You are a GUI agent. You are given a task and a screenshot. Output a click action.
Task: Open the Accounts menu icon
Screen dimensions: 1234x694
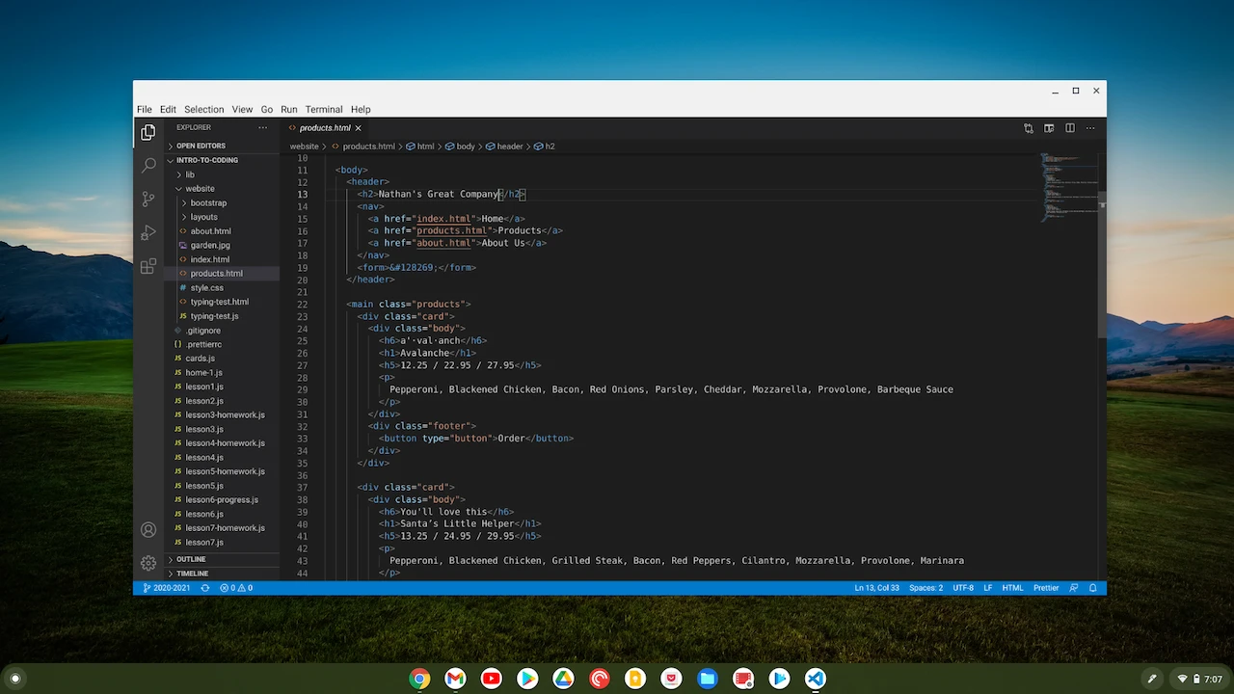coord(148,530)
